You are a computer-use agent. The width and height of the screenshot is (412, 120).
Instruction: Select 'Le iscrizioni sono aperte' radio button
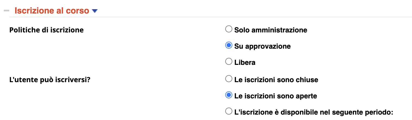229,95
